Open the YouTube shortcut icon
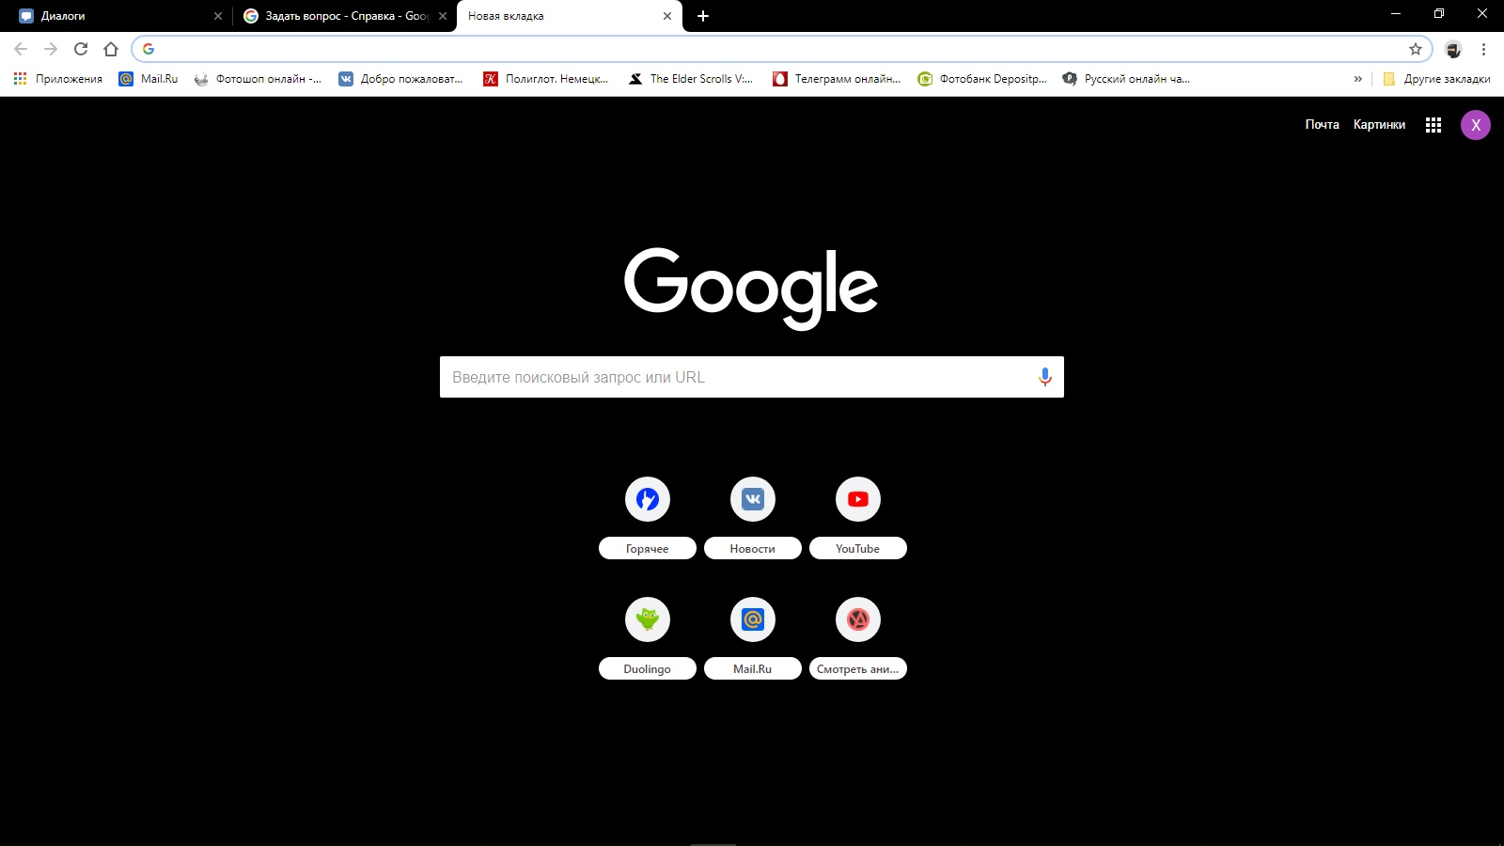Screen dimensions: 1504x846 click(858, 499)
